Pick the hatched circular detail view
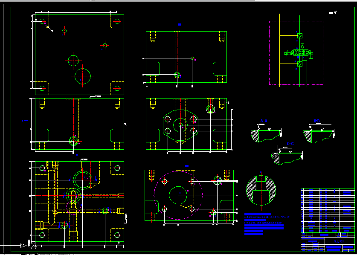The width and height of the screenshot is (357, 255). 261,190
